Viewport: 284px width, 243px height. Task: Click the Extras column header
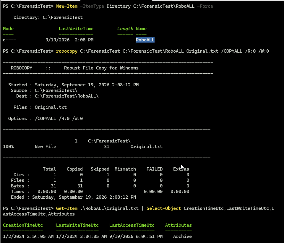coord(181,169)
